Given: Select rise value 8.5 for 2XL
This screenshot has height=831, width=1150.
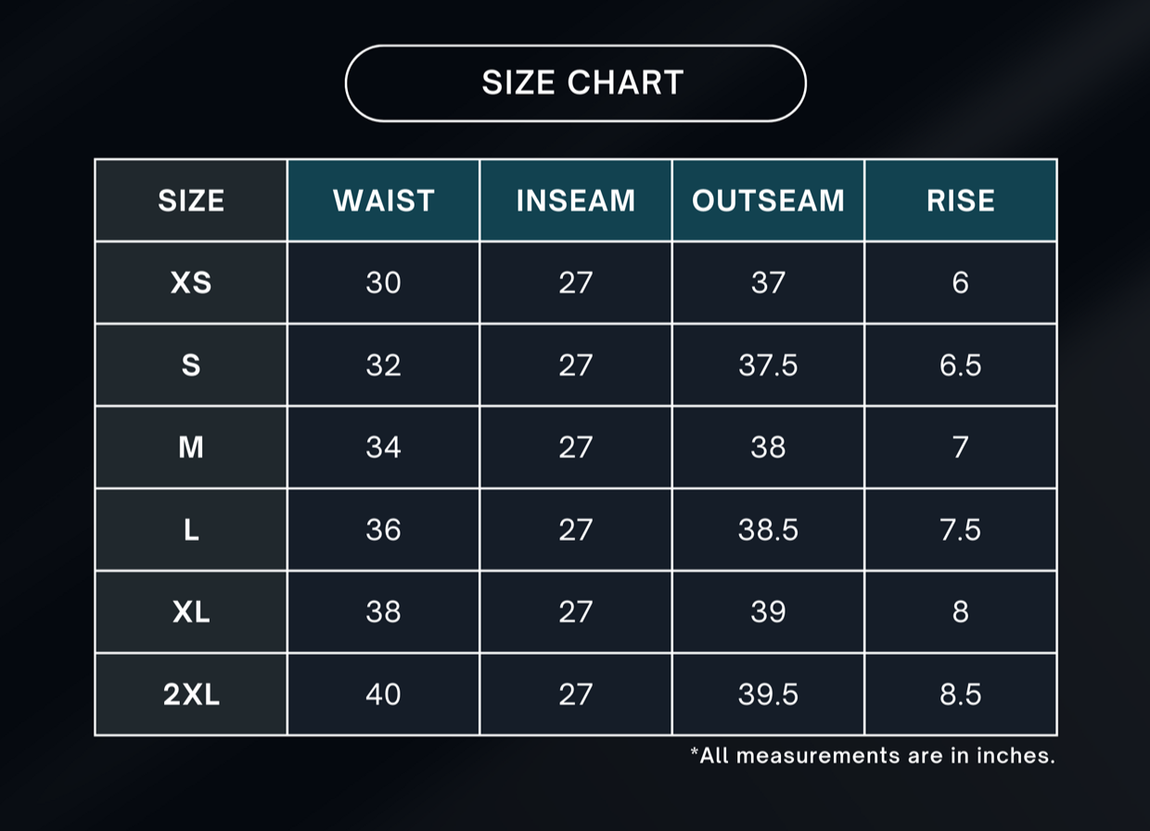Looking at the screenshot, I should coord(960,695).
